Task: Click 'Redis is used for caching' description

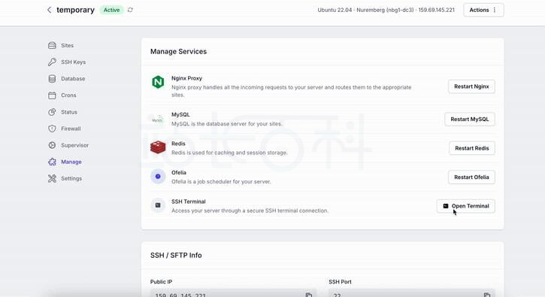Action: (x=229, y=153)
